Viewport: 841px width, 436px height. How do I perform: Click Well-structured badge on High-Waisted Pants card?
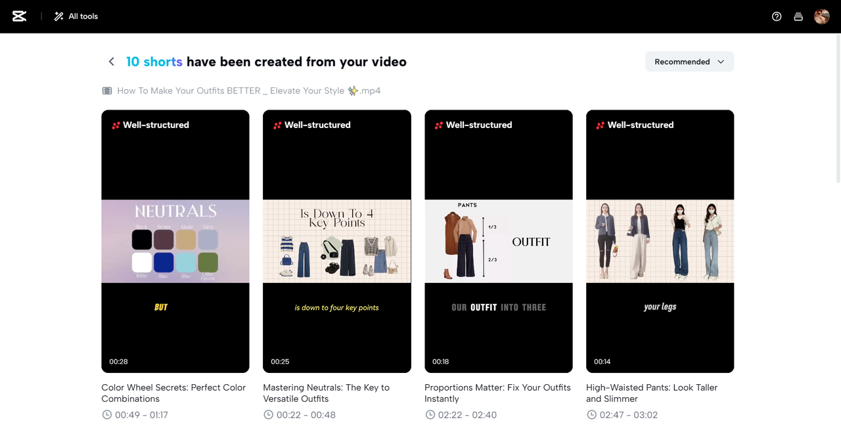point(635,125)
